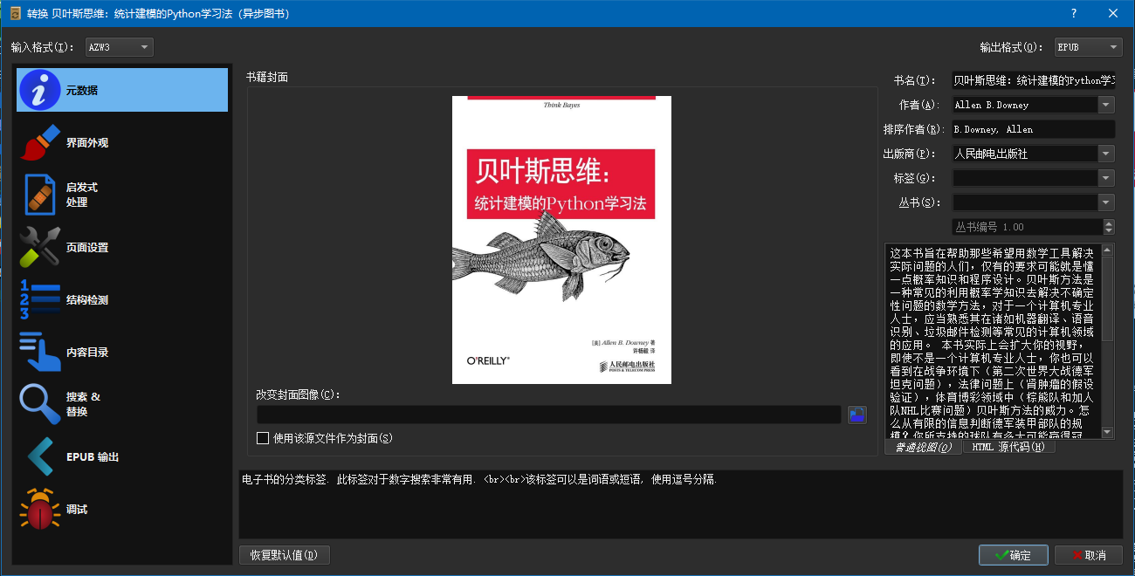Open the Look & Feel brush icon

(x=39, y=143)
